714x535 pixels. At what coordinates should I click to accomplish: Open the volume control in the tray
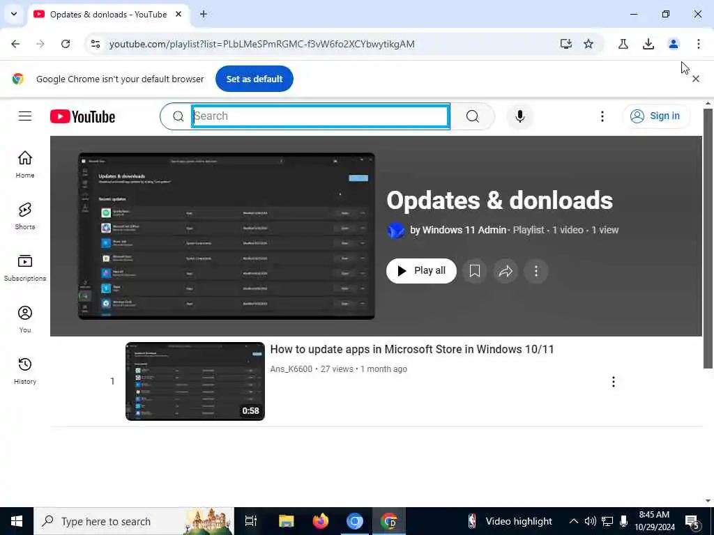point(590,521)
